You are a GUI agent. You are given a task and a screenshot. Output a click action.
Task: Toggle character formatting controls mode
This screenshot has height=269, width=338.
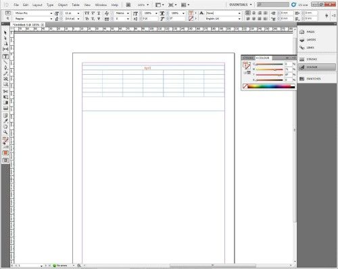(x=7, y=13)
